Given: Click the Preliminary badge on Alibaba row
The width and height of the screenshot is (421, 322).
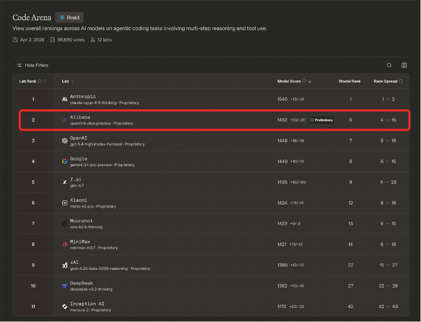Looking at the screenshot, I should (321, 120).
